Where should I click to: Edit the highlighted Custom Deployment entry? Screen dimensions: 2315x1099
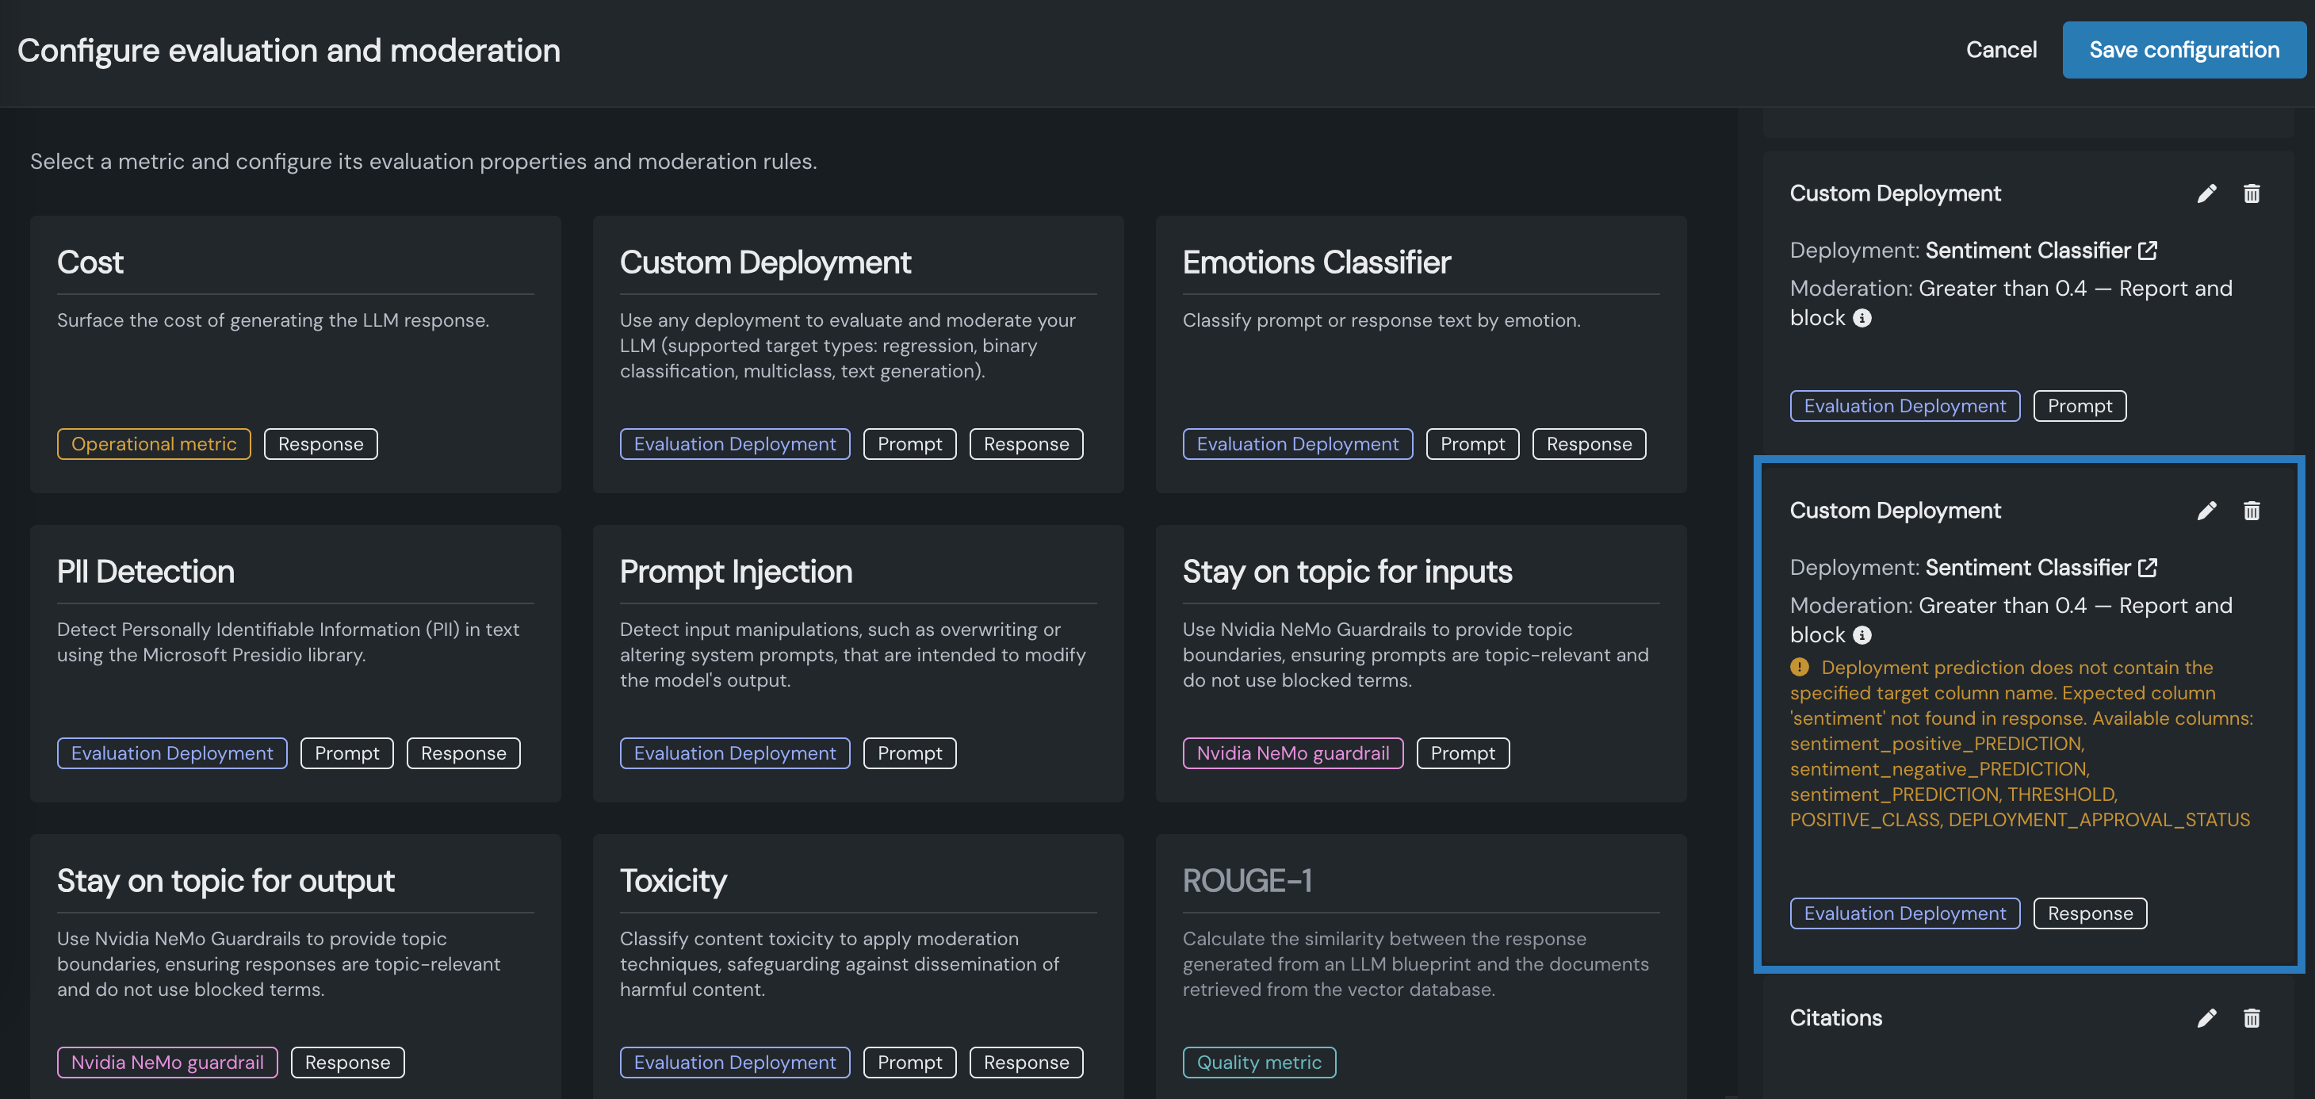pyautogui.click(x=2206, y=511)
